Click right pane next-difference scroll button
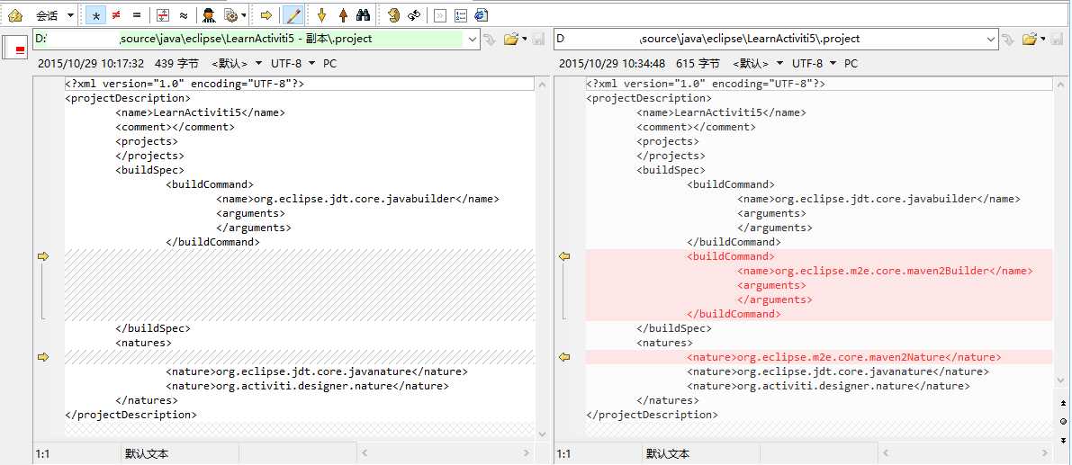This screenshot has height=465, width=1072. 1063,440
